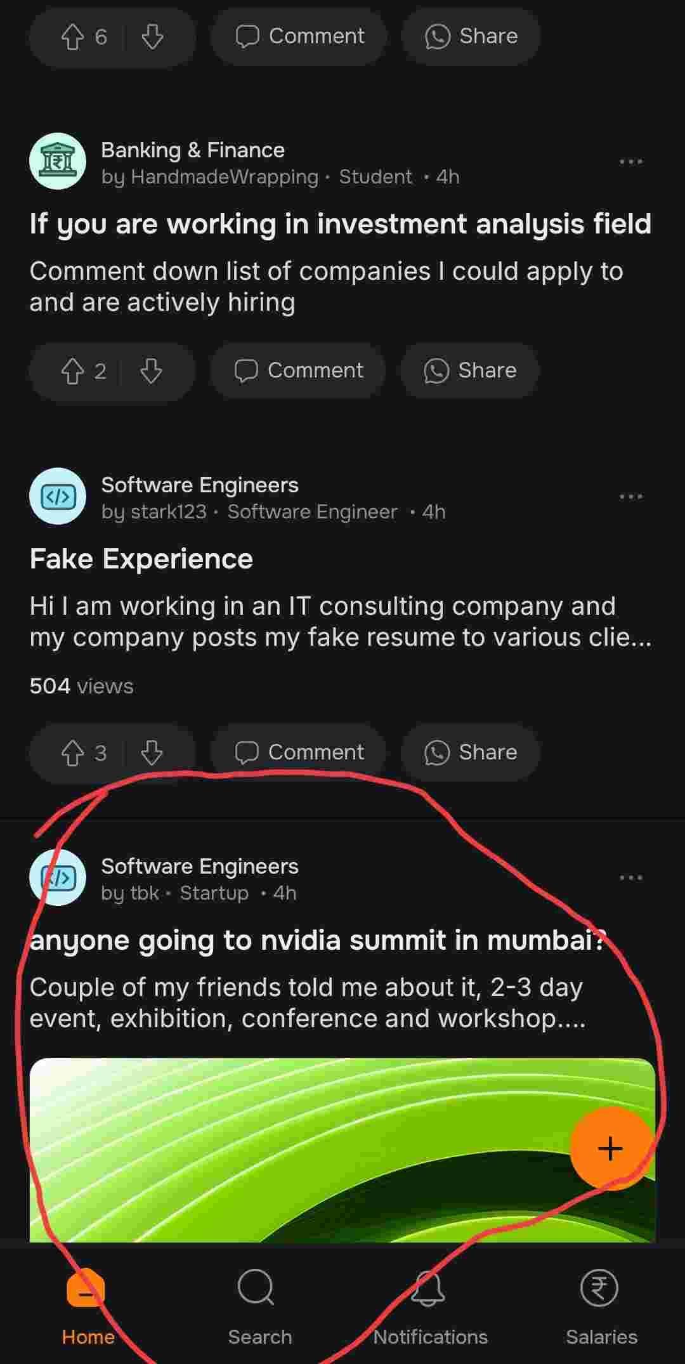Open three-dot menu on Fake Experience post
Image resolution: width=685 pixels, height=1364 pixels.
point(630,496)
